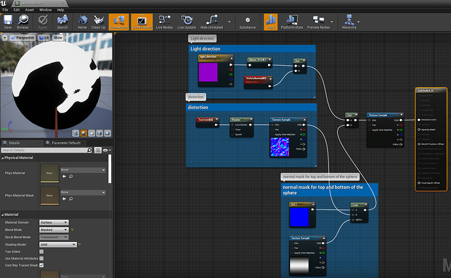The width and height of the screenshot is (451, 278).
Task: Click the Lit view mode button
Action: tap(44, 38)
